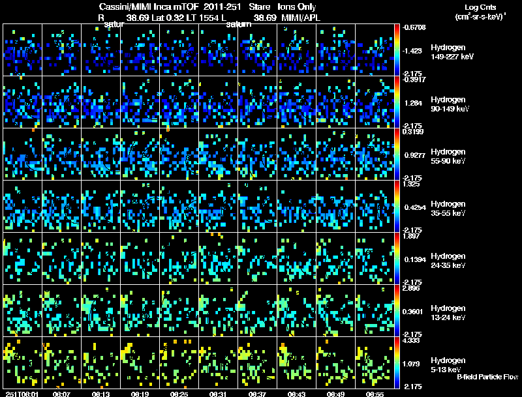The width and height of the screenshot is (522, 397).
Task: Open the Hydrogen 13-24 keV panel at 06:49
Action: 335,310
